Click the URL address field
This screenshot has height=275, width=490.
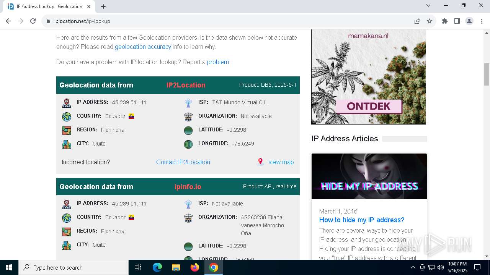(x=230, y=21)
